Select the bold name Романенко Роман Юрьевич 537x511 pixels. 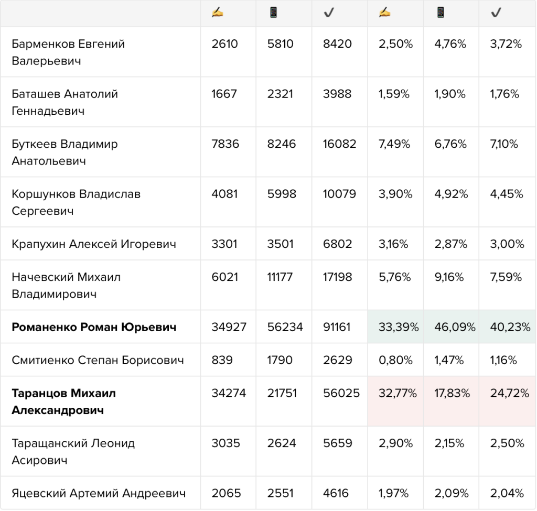pos(94,327)
